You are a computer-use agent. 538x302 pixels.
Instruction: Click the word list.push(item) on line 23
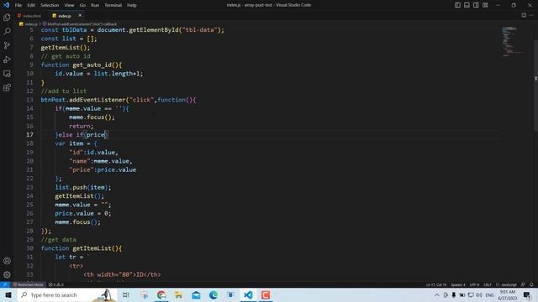[x=83, y=187]
